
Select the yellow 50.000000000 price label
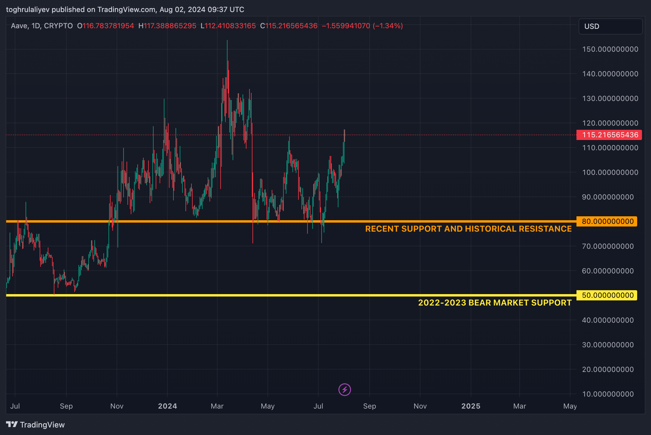point(607,295)
